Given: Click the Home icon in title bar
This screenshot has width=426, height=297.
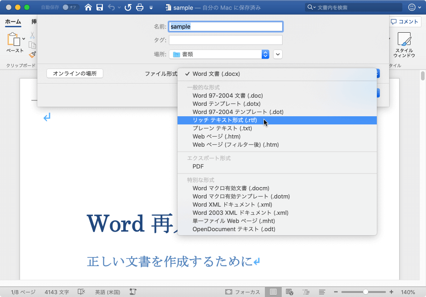Looking at the screenshot, I should pyautogui.click(x=88, y=7).
